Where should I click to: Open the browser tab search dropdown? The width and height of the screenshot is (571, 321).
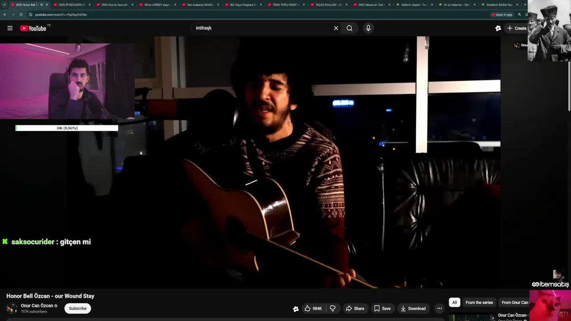pos(4,4)
